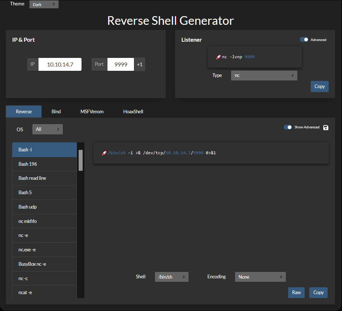Open the OS filter dropdown
Image resolution: width=342 pixels, height=311 pixels.
[47, 129]
